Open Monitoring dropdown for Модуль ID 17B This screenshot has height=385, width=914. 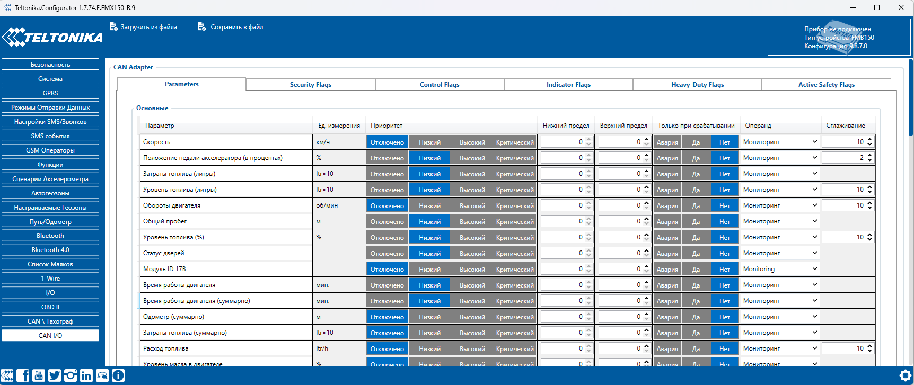pos(780,269)
